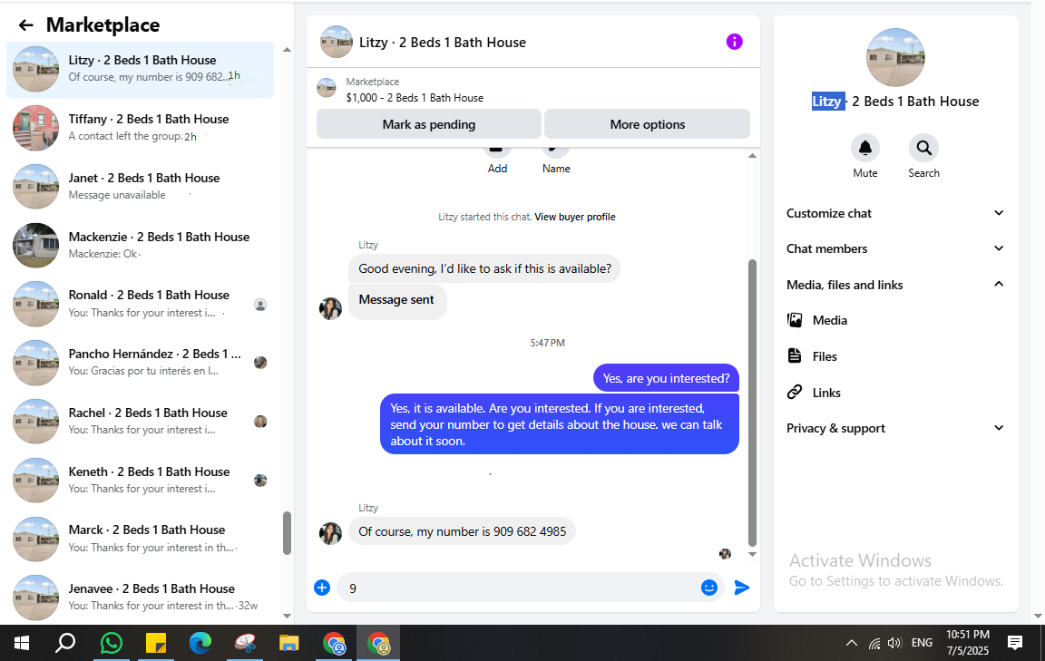The height and width of the screenshot is (661, 1045).
Task: Open $1,000 2 Beds listing link
Action: pos(415,98)
